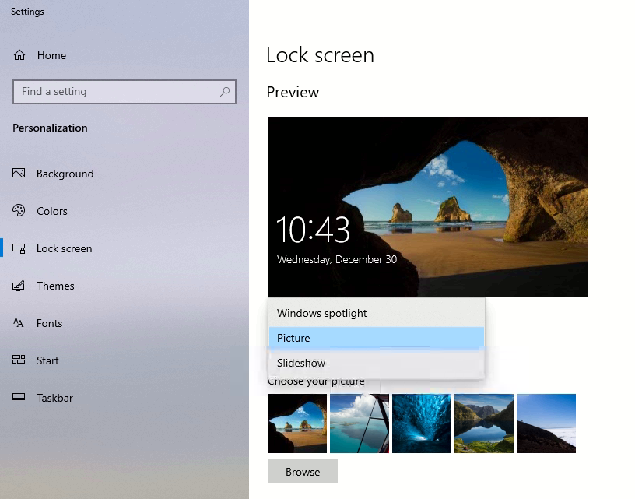
Task: Open Colors settings via its palette icon
Action: click(20, 211)
